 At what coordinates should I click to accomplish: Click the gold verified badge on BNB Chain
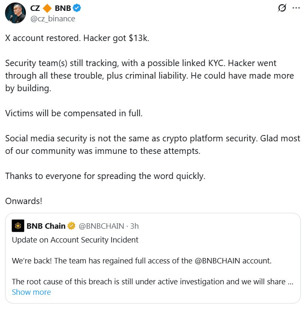tap(71, 226)
